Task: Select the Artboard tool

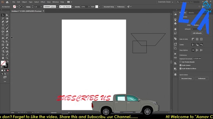Action: (3, 55)
